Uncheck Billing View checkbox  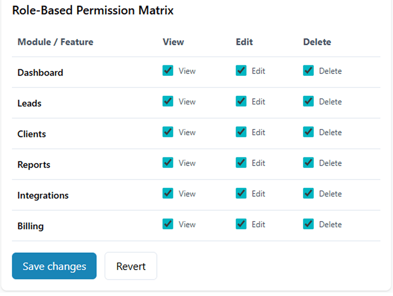pos(168,224)
